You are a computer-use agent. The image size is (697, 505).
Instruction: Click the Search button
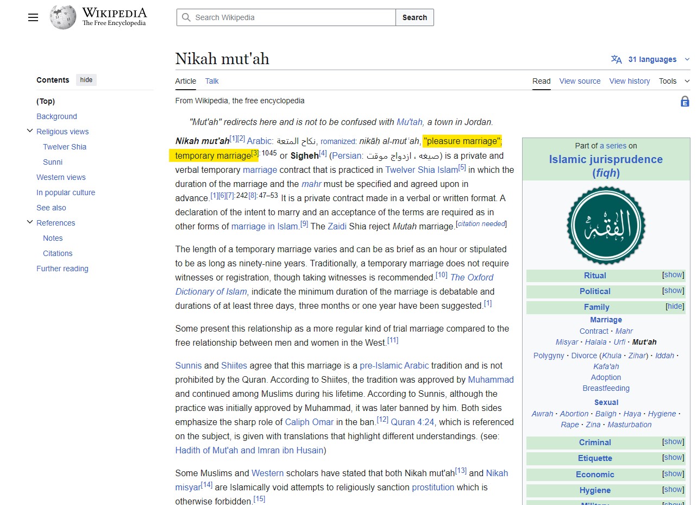415,17
